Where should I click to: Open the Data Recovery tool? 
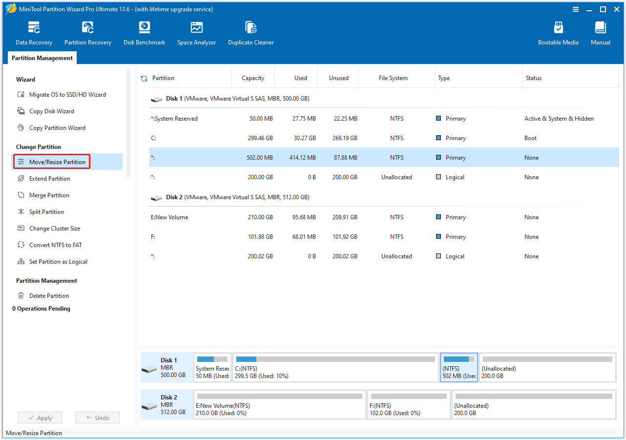coord(34,33)
